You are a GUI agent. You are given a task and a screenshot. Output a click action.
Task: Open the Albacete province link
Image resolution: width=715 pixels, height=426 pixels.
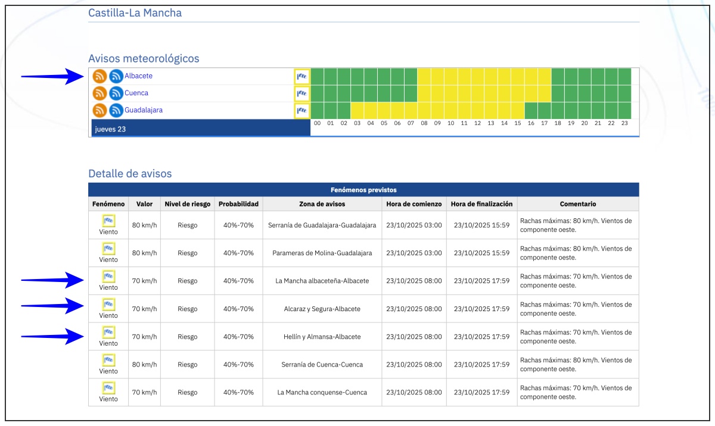tap(138, 76)
